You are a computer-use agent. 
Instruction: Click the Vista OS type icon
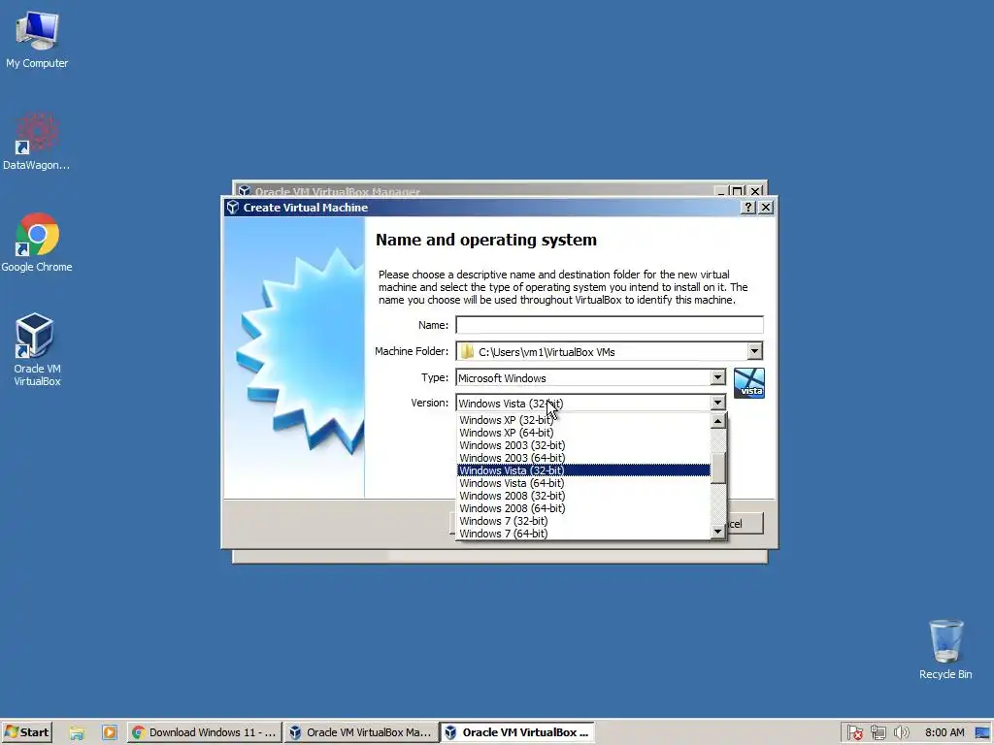tap(748, 382)
